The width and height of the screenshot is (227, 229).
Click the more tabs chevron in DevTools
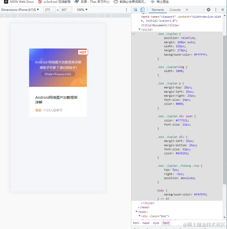coord(186,9)
